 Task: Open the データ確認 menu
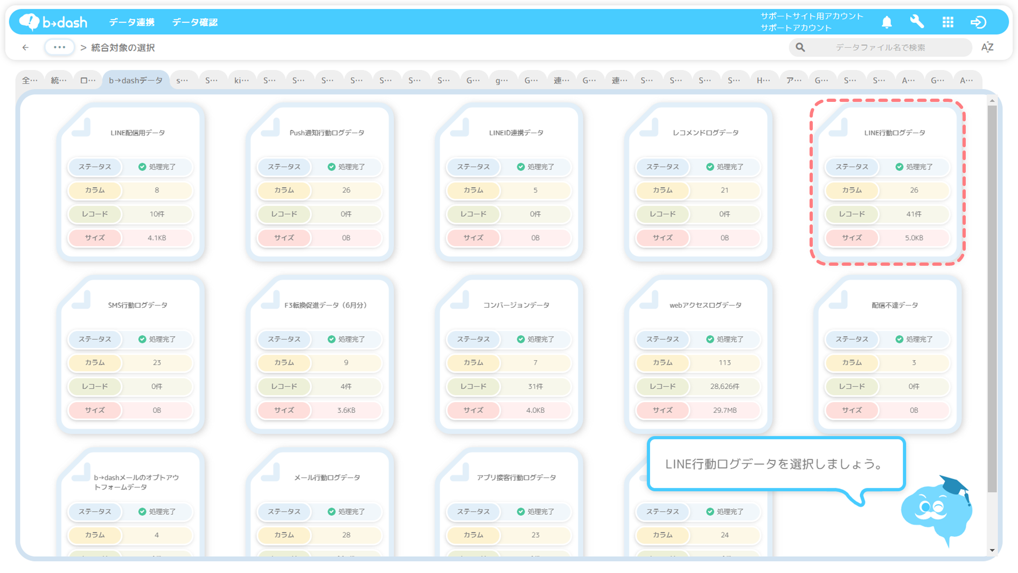pos(194,22)
